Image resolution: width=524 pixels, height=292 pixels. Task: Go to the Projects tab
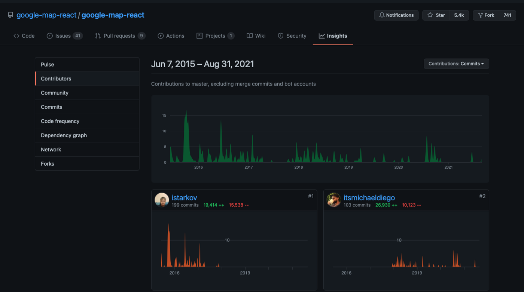pos(216,36)
